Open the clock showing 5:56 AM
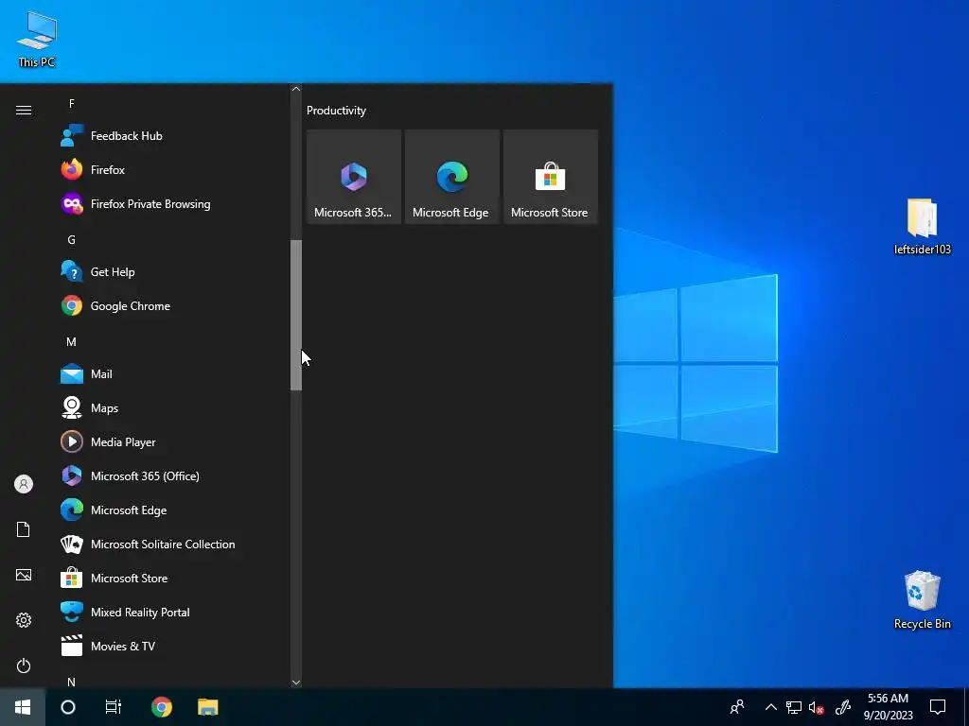 click(x=888, y=707)
